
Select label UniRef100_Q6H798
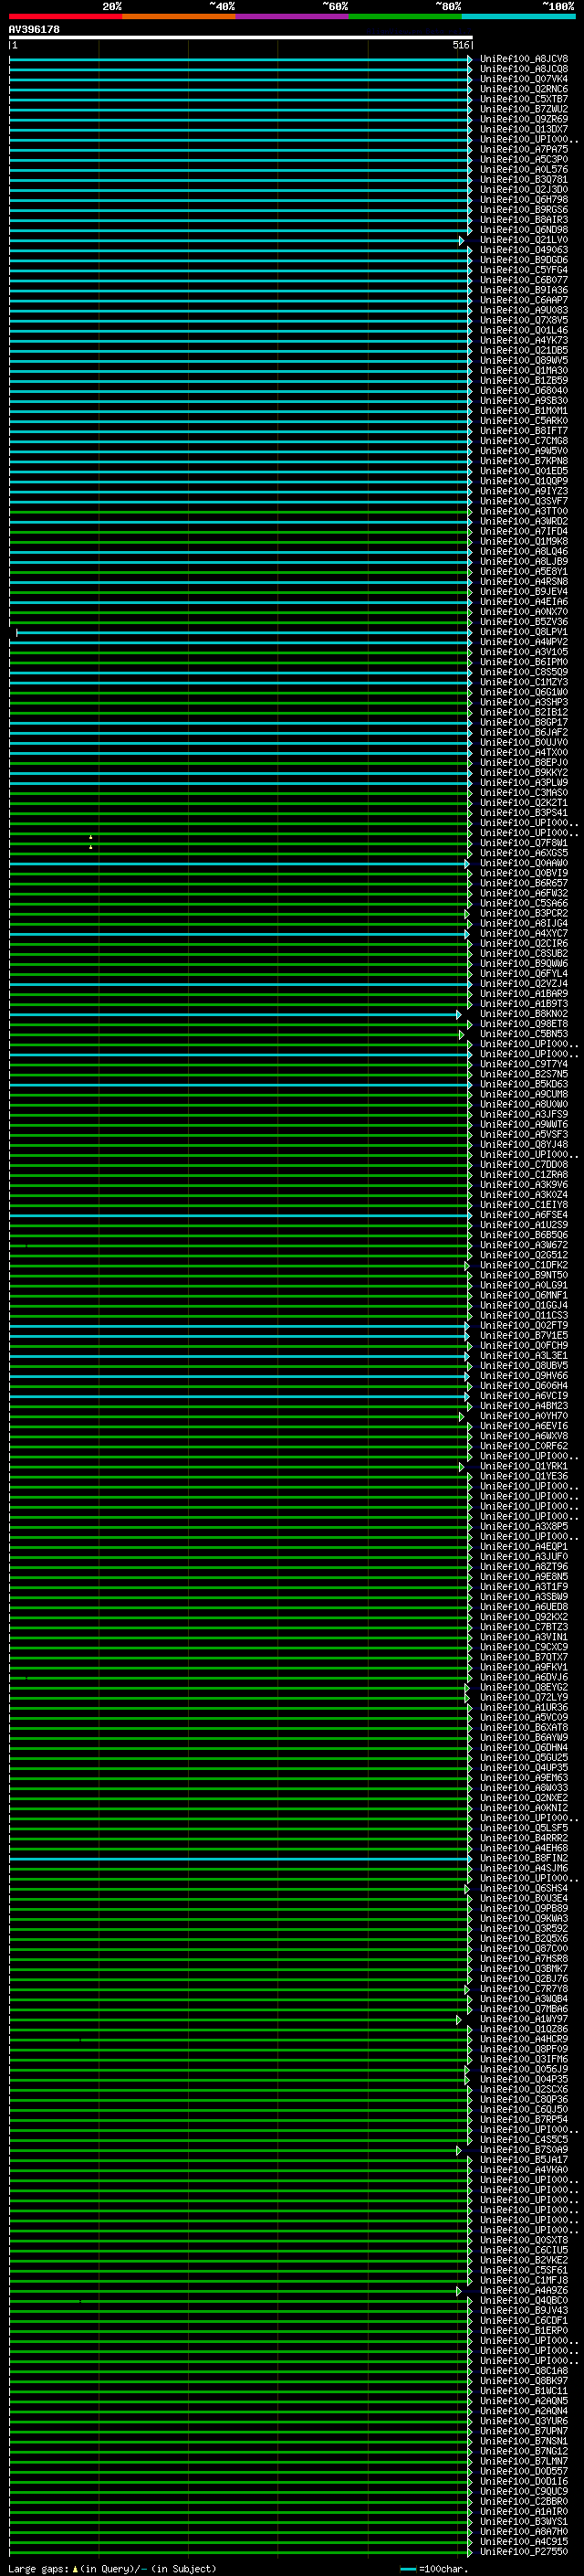click(x=524, y=199)
